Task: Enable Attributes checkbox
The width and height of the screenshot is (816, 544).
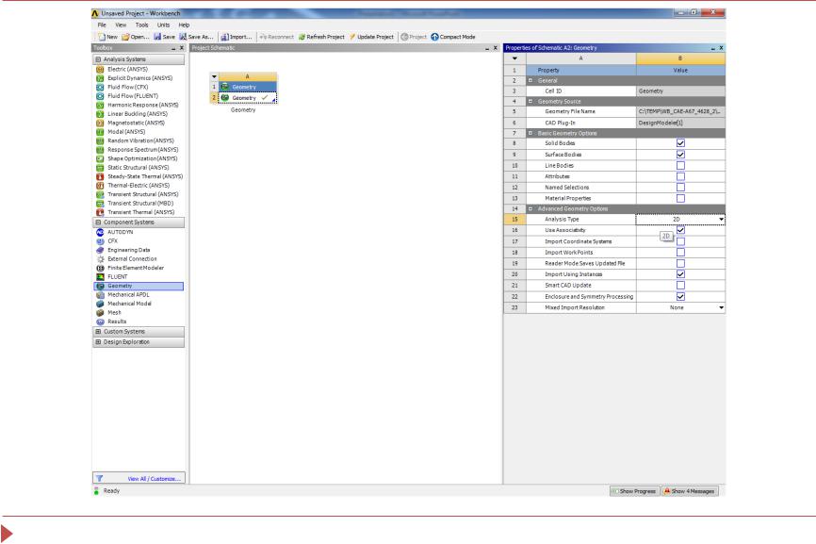Action: tap(680, 176)
